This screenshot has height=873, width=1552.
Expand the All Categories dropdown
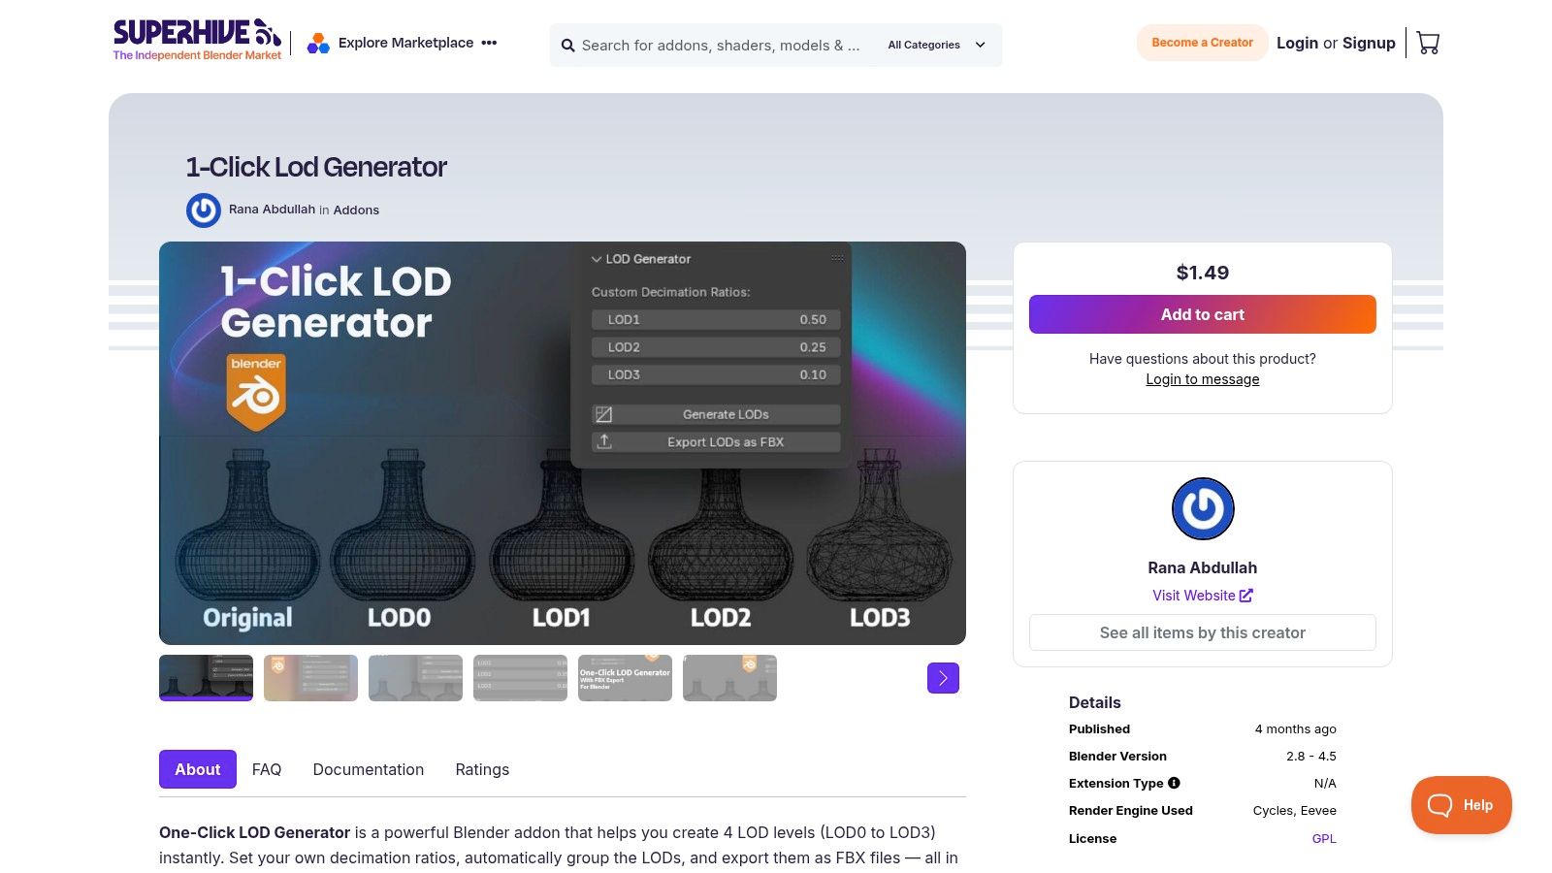pos(936,46)
